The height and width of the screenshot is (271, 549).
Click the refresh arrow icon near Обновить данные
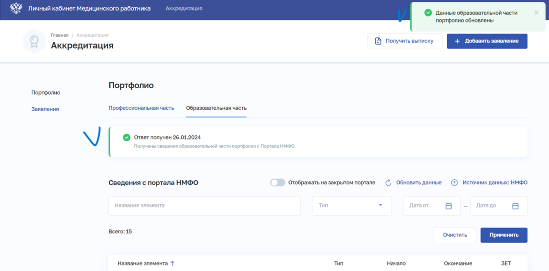tap(388, 182)
